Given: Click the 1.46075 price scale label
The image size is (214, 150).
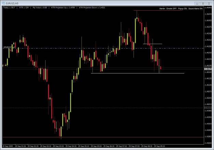Looking at the screenshot, I should coord(208,92).
